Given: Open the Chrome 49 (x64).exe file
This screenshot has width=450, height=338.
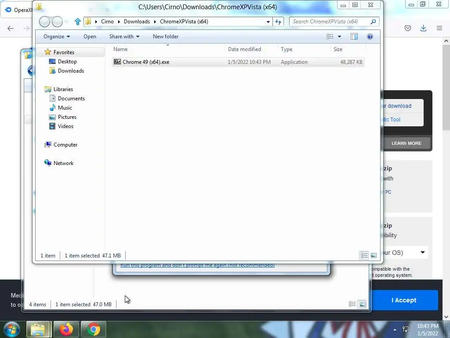Looking at the screenshot, I should pyautogui.click(x=238, y=62).
